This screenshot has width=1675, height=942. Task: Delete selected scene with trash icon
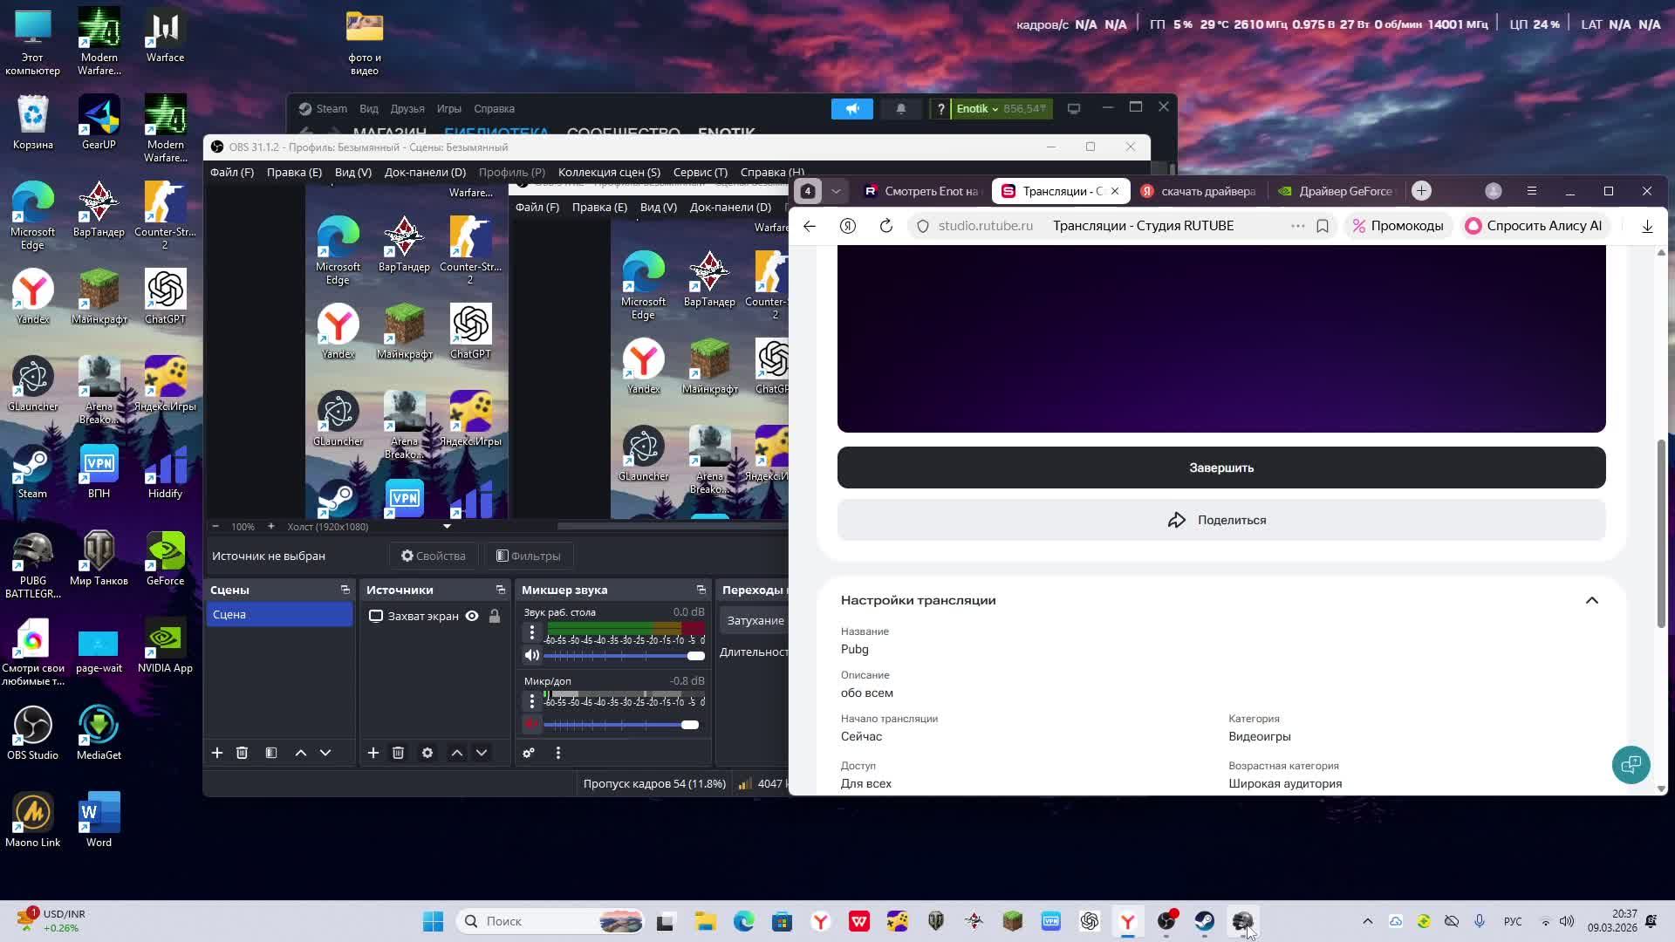[242, 753]
